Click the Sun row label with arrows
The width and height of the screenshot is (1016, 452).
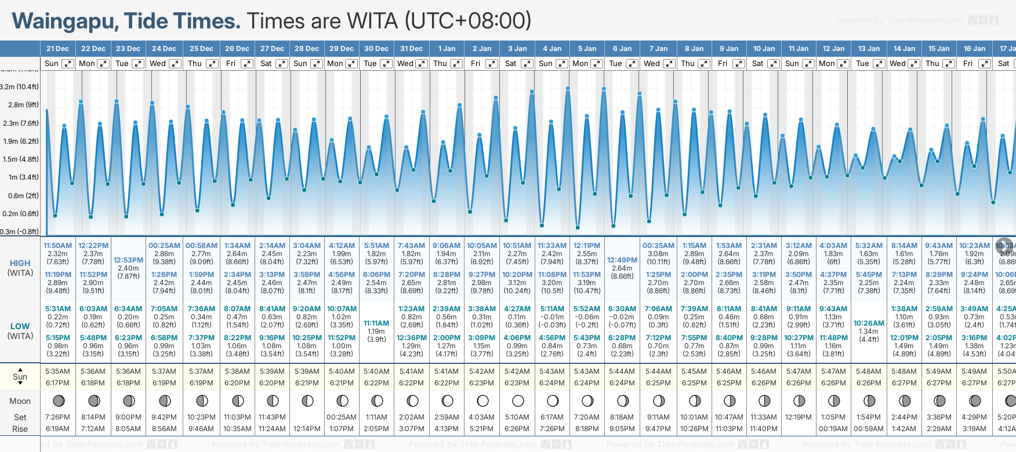coord(20,376)
